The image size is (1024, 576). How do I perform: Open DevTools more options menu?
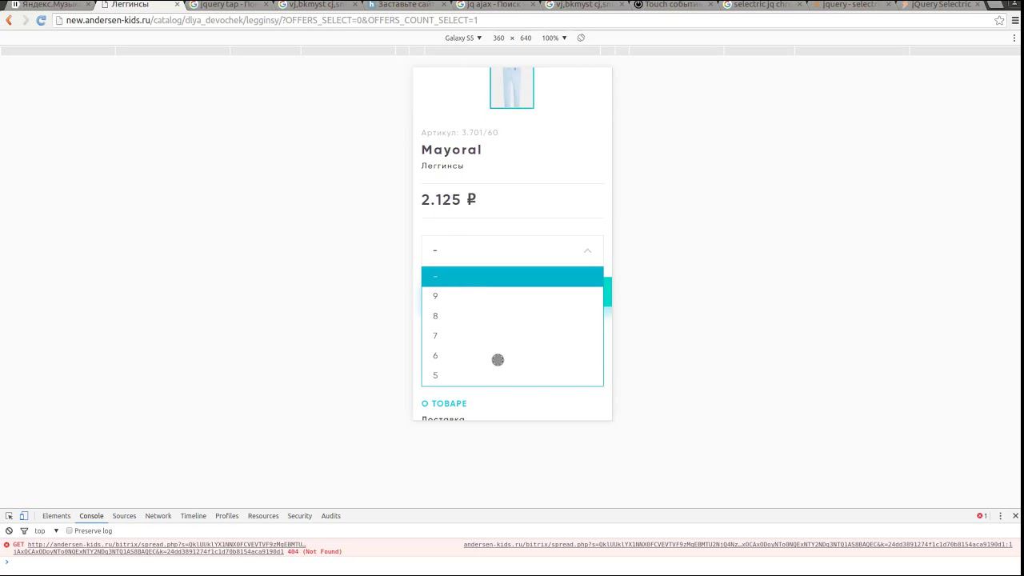click(x=1000, y=516)
